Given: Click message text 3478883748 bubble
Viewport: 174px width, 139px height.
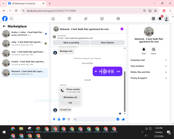Looking at the screenshot, I should tap(65, 110).
